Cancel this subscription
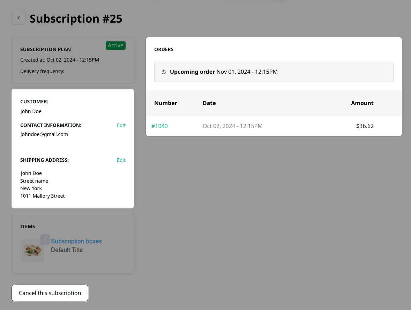Image resolution: width=411 pixels, height=310 pixels. coord(50,293)
